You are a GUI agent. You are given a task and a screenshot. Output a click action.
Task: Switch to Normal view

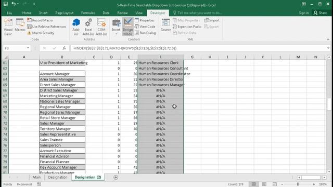pyautogui.click(x=253, y=184)
